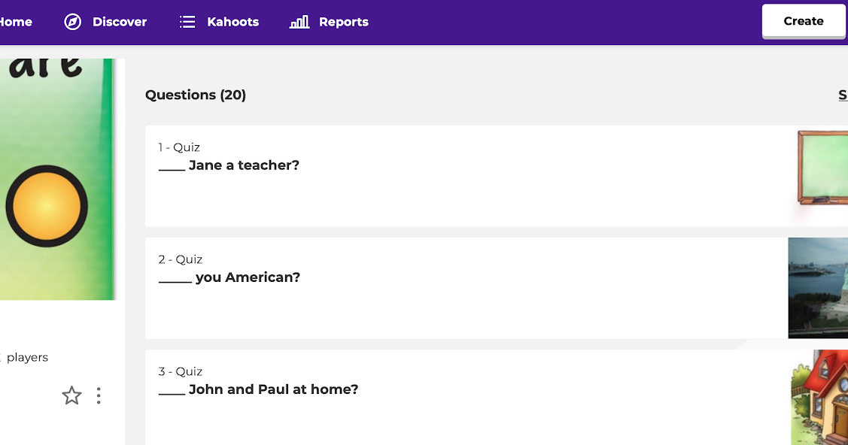Select Home in the navigation bar
The image size is (848, 445).
point(15,22)
